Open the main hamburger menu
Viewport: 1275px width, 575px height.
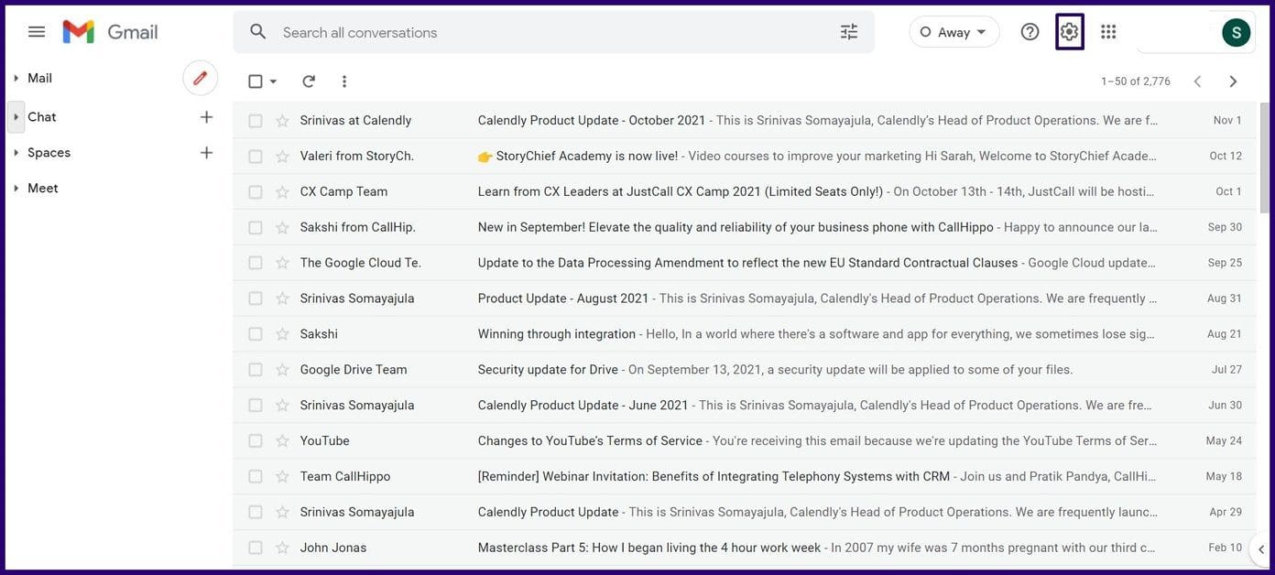tap(37, 32)
